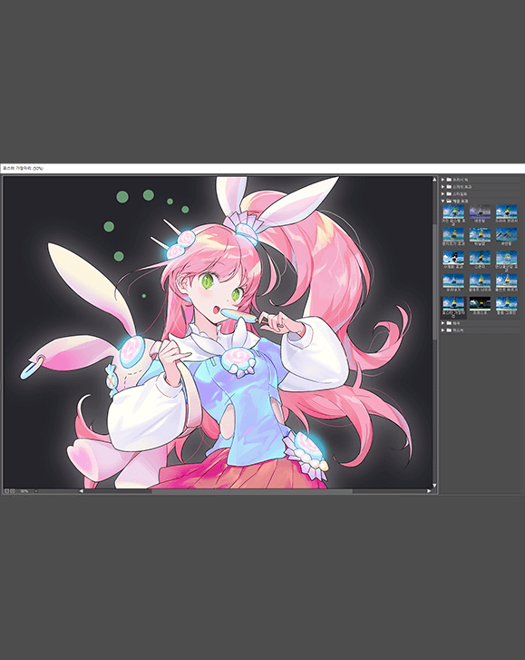The height and width of the screenshot is (660, 525).
Task: Click the 텍스처 folder label
Action: (x=458, y=330)
